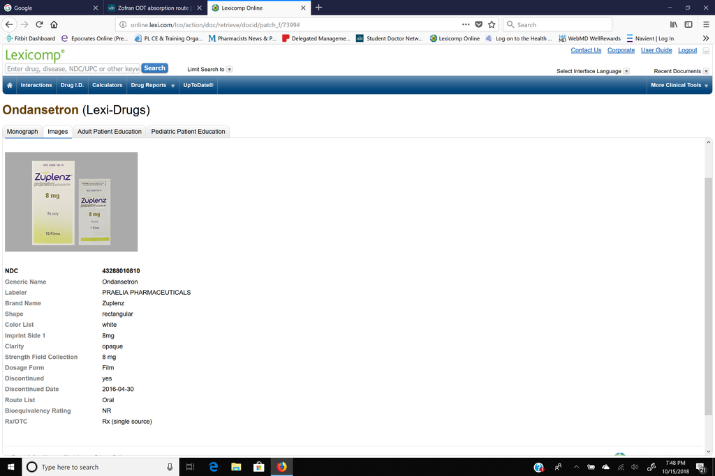Open the Navient Log In bookmark
715x476 pixels.
pos(650,38)
